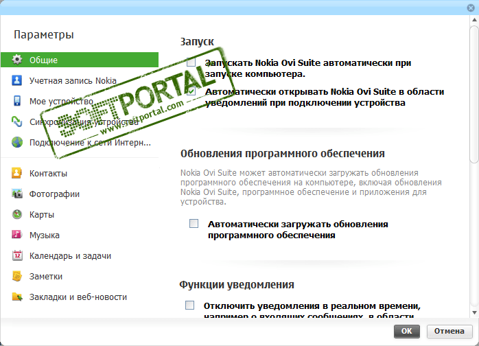Screen dimensions: 479x346
Task: Click the orange Контакты icon
Action: click(16, 173)
